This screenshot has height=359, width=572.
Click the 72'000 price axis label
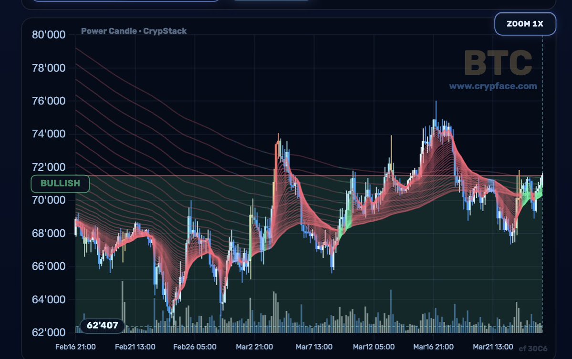49,167
